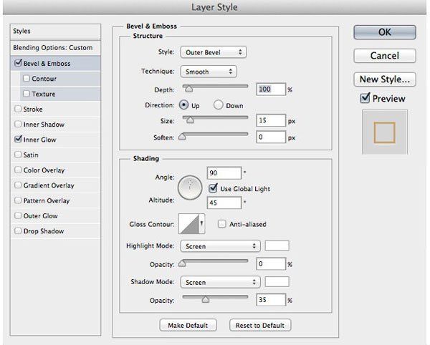Uncheck the Inner Glow checkbox

[18, 139]
